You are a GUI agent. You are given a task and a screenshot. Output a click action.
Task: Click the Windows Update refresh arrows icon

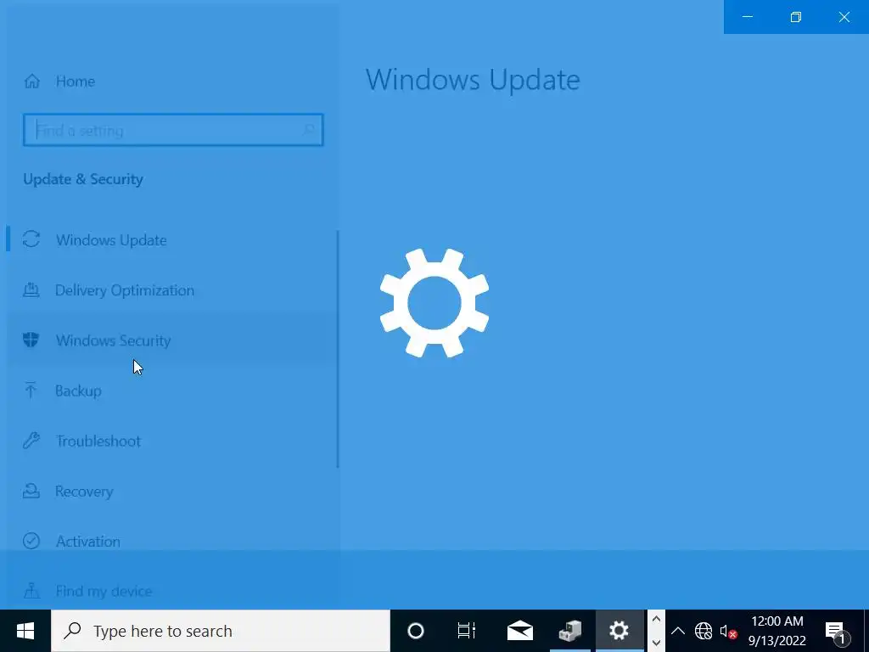[x=31, y=239]
